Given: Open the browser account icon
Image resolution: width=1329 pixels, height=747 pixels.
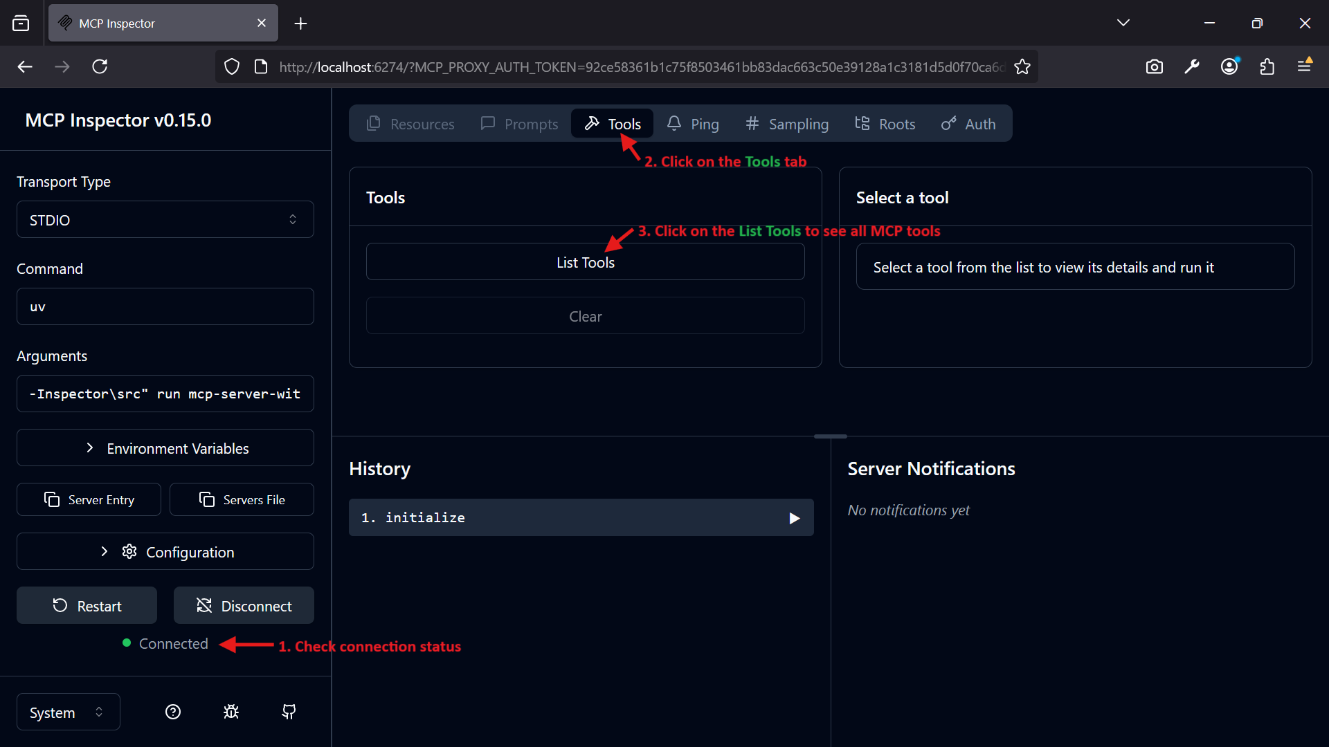Looking at the screenshot, I should (x=1229, y=66).
